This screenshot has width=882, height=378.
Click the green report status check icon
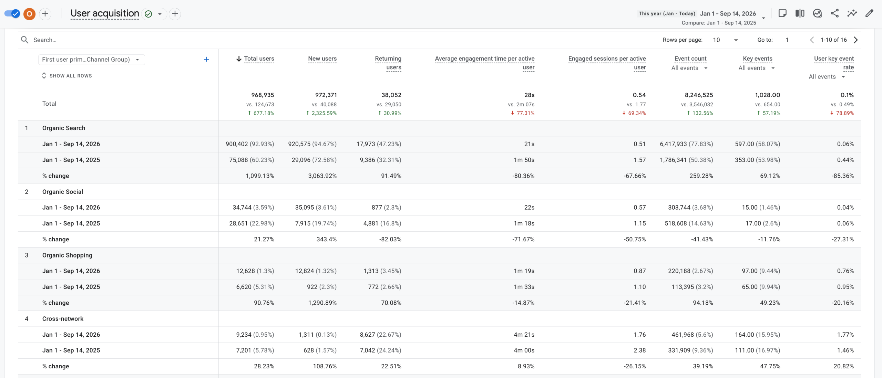[x=148, y=14]
